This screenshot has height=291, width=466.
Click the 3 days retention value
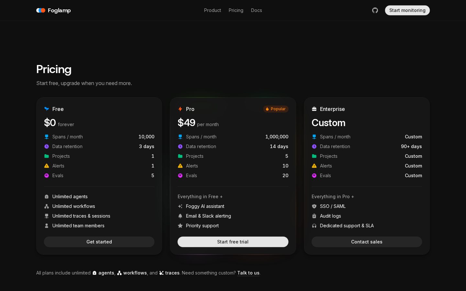pos(147,146)
